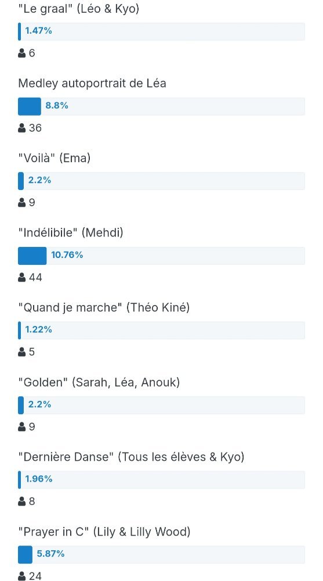Select "Medley autoportrait de Léa" option label
Image resolution: width=323 pixels, height=581 pixels.
click(92, 83)
